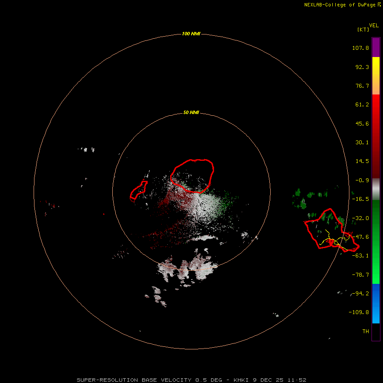
Task: Pick the purple segment of velocity scale
Action: pos(376,48)
